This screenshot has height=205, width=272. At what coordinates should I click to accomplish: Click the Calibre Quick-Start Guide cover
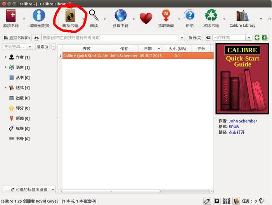pyautogui.click(x=243, y=79)
